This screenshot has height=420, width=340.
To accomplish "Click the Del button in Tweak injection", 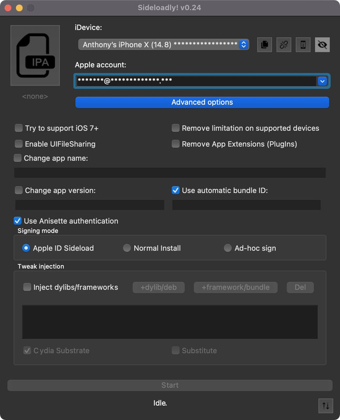I will pyautogui.click(x=300, y=287).
